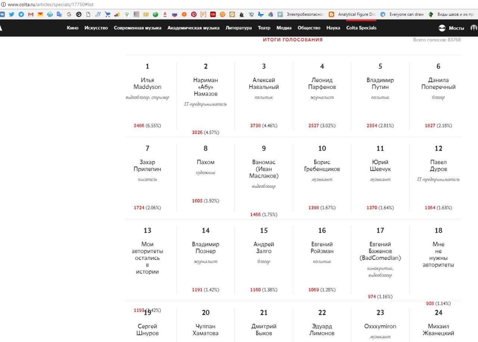Open the orange film reel bookmark
Screen dimensions: 478x342
(x=223, y=15)
